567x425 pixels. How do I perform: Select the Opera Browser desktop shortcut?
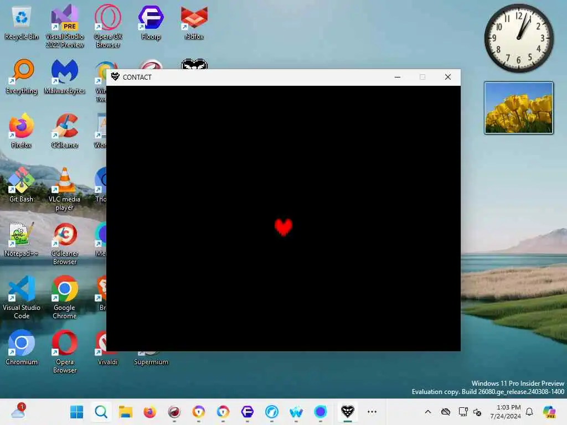(64, 351)
